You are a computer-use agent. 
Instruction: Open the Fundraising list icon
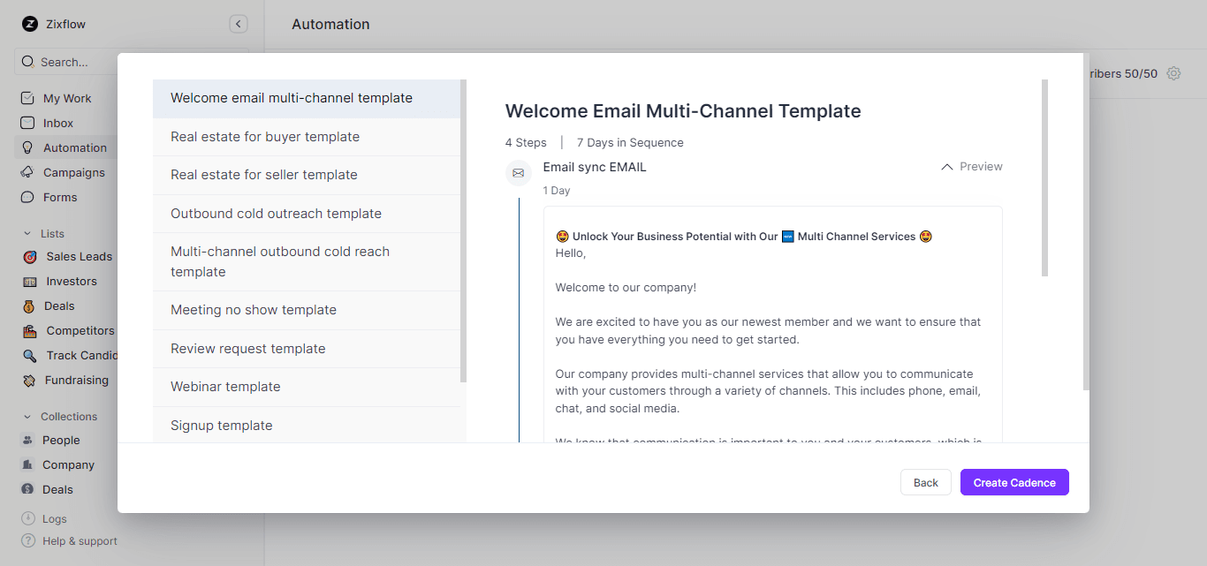[x=29, y=380]
